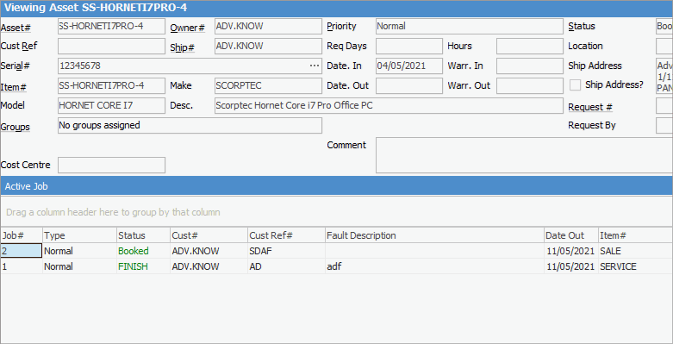Click the Date. Out input field
This screenshot has width=673, height=344.
(x=409, y=85)
